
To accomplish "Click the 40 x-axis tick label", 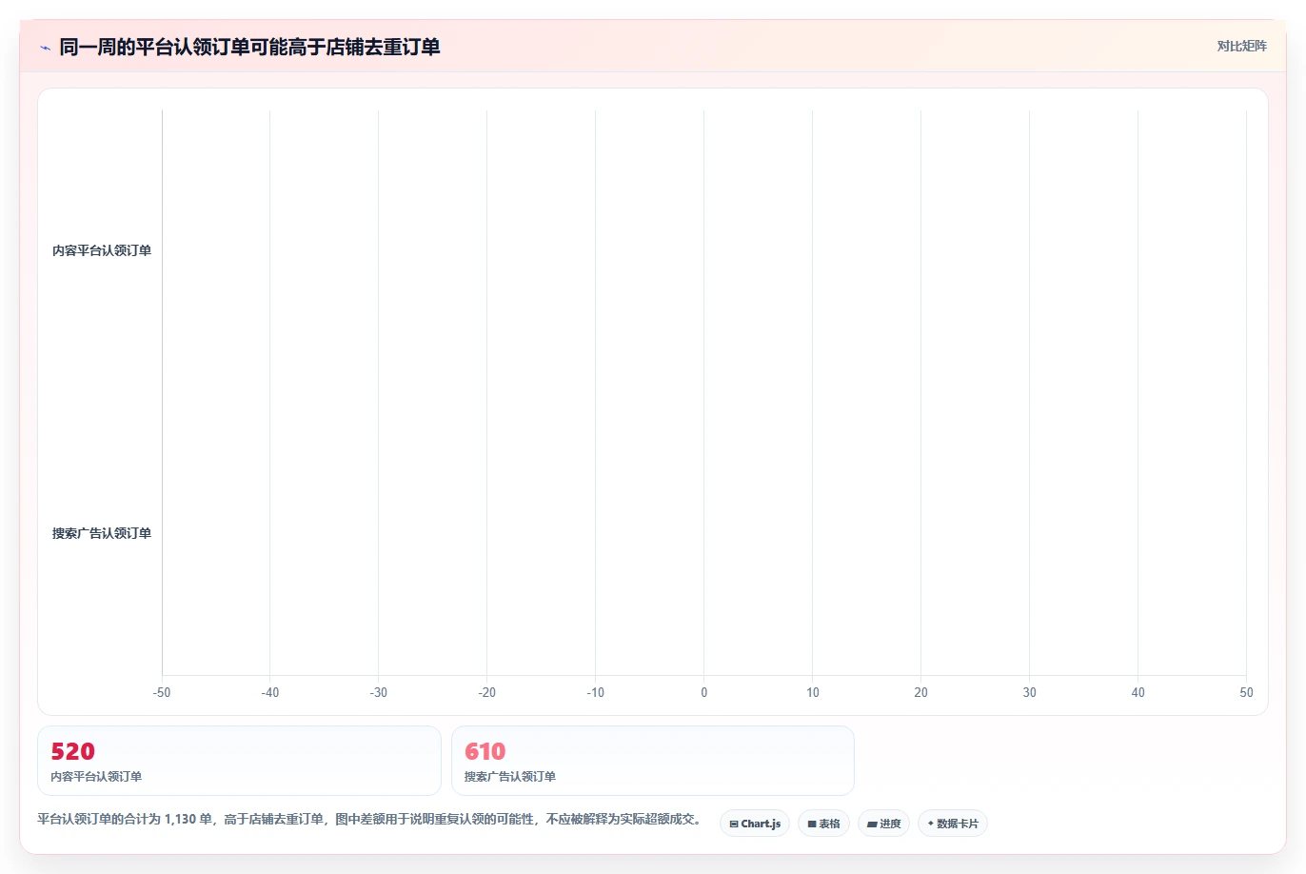I will click(x=1138, y=692).
